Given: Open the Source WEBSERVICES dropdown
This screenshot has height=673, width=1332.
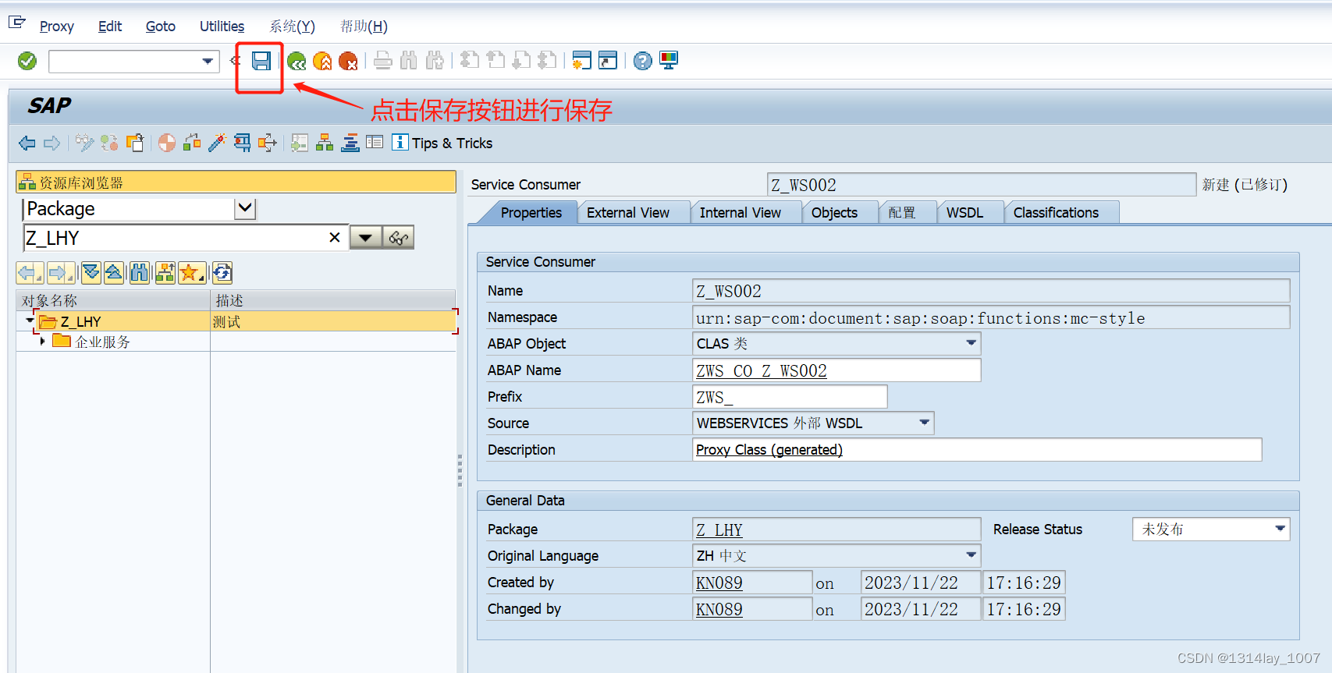Looking at the screenshot, I should pos(924,423).
